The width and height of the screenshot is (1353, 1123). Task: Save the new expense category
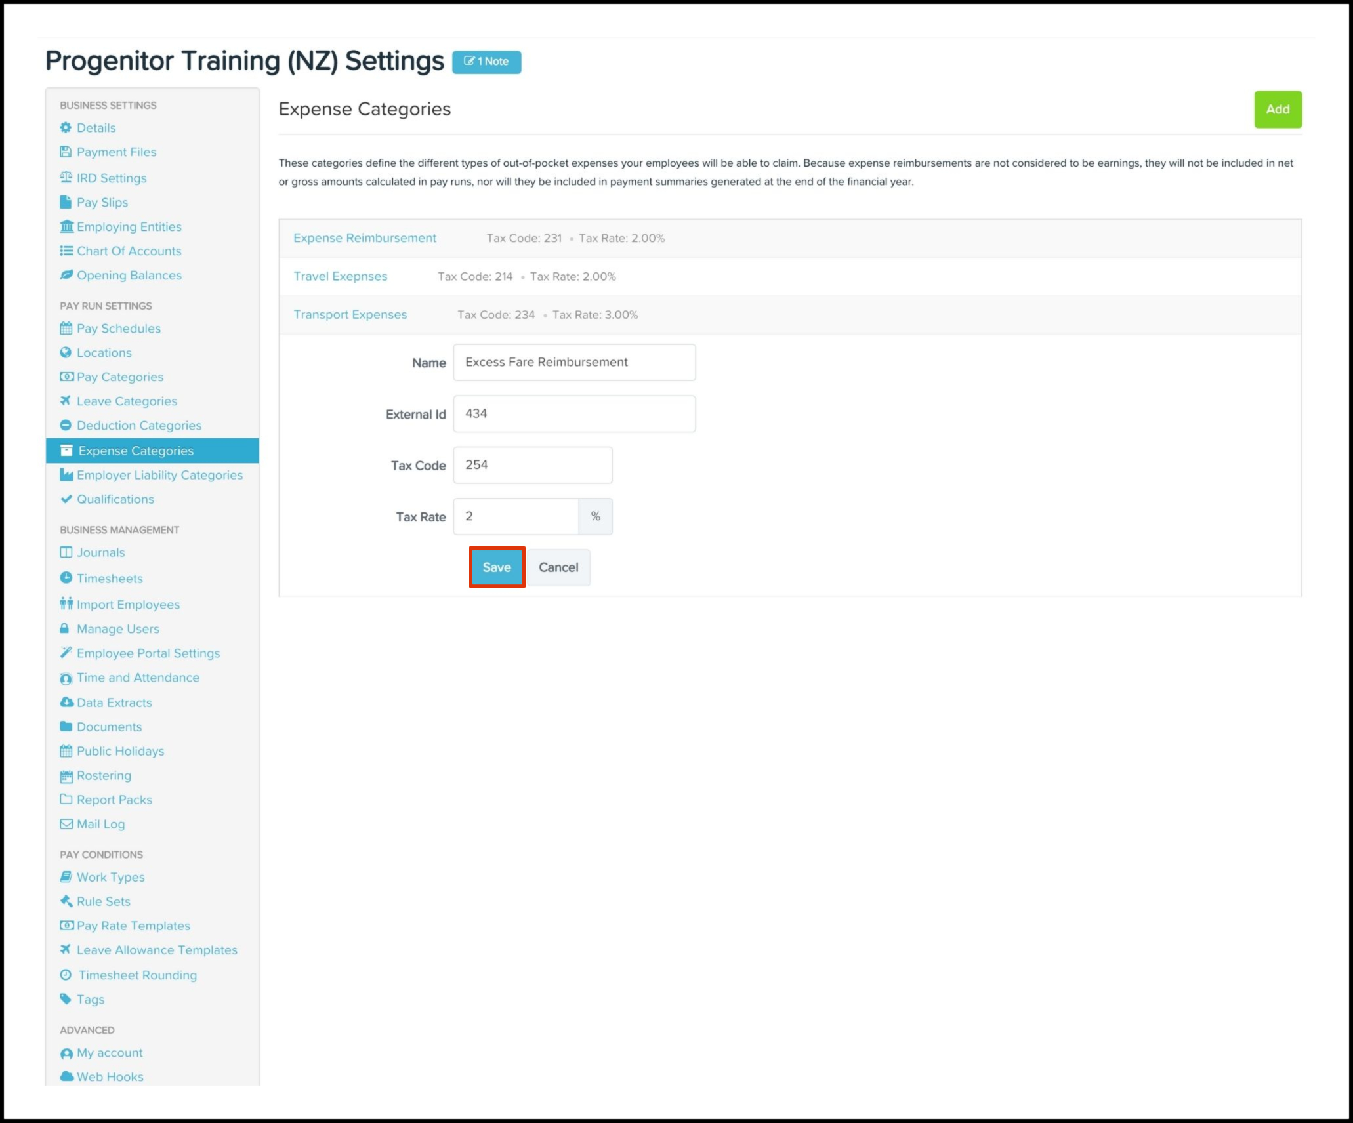497,567
